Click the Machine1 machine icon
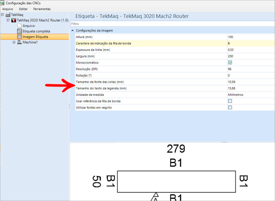The width and height of the screenshot is (275, 201). (x=19, y=42)
